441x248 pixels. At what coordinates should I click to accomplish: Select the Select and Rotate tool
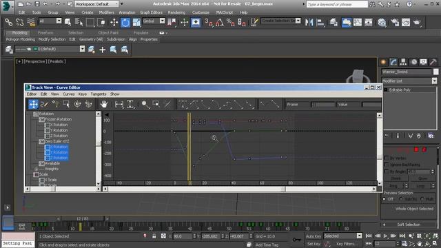tap(125, 22)
